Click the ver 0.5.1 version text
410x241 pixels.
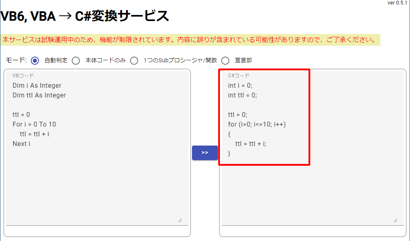pyautogui.click(x=397, y=3)
